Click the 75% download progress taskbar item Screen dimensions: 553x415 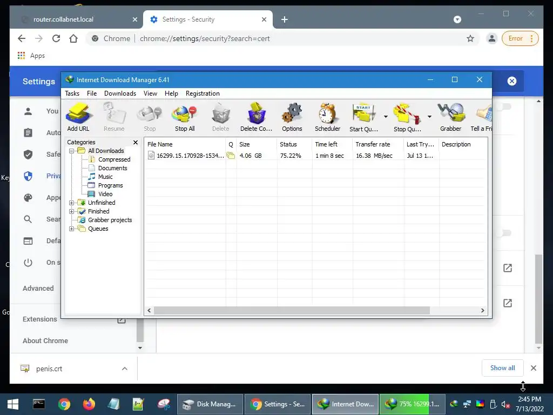[412, 404]
